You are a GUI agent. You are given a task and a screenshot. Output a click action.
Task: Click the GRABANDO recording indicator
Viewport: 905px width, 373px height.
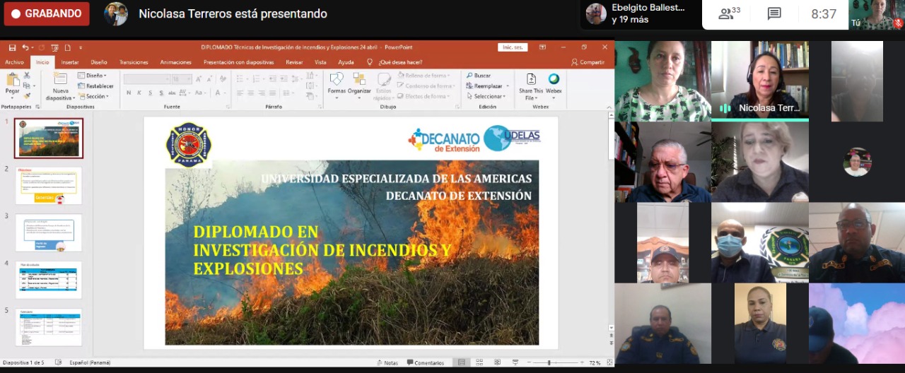click(47, 13)
